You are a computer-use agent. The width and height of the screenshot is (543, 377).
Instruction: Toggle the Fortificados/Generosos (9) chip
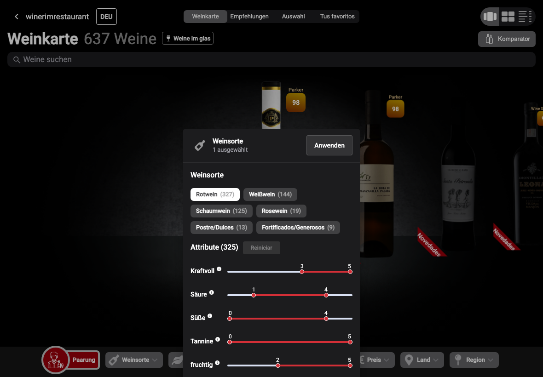pyautogui.click(x=298, y=228)
